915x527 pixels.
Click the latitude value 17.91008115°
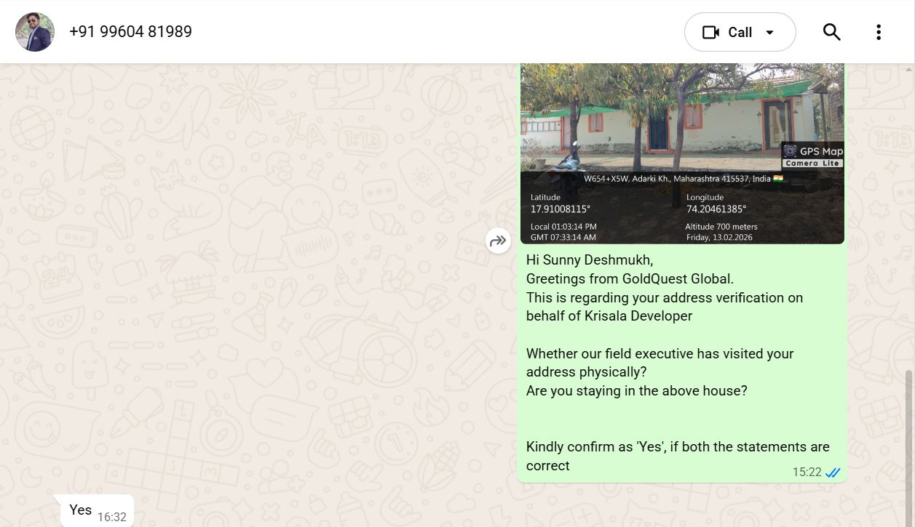[x=560, y=209]
